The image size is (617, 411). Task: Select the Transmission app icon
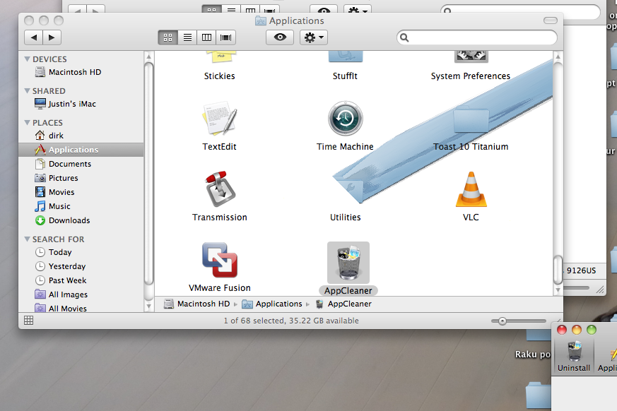pyautogui.click(x=220, y=189)
